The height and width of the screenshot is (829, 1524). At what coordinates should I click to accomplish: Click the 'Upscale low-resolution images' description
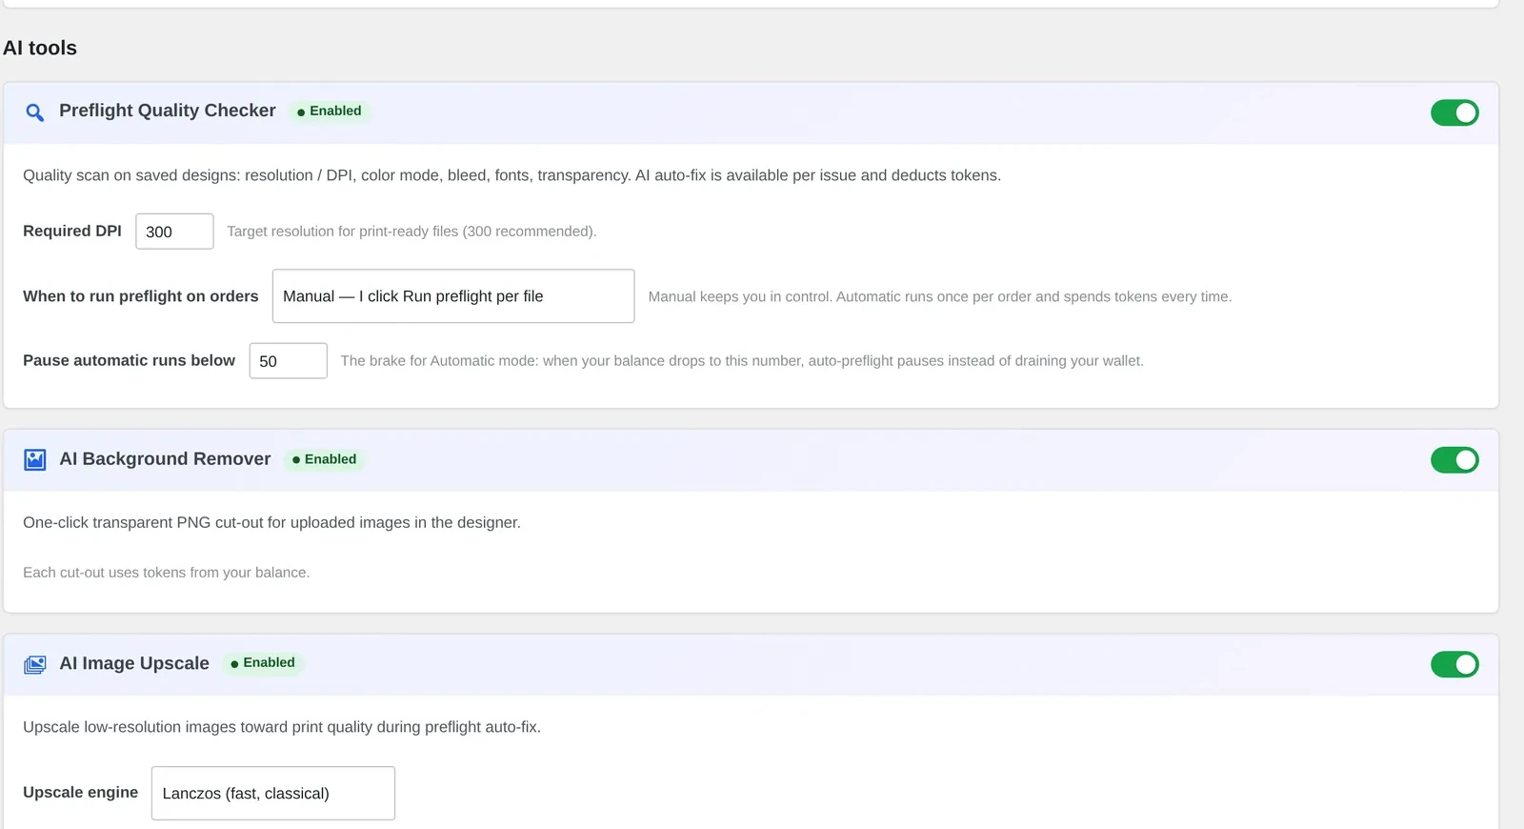(x=282, y=727)
